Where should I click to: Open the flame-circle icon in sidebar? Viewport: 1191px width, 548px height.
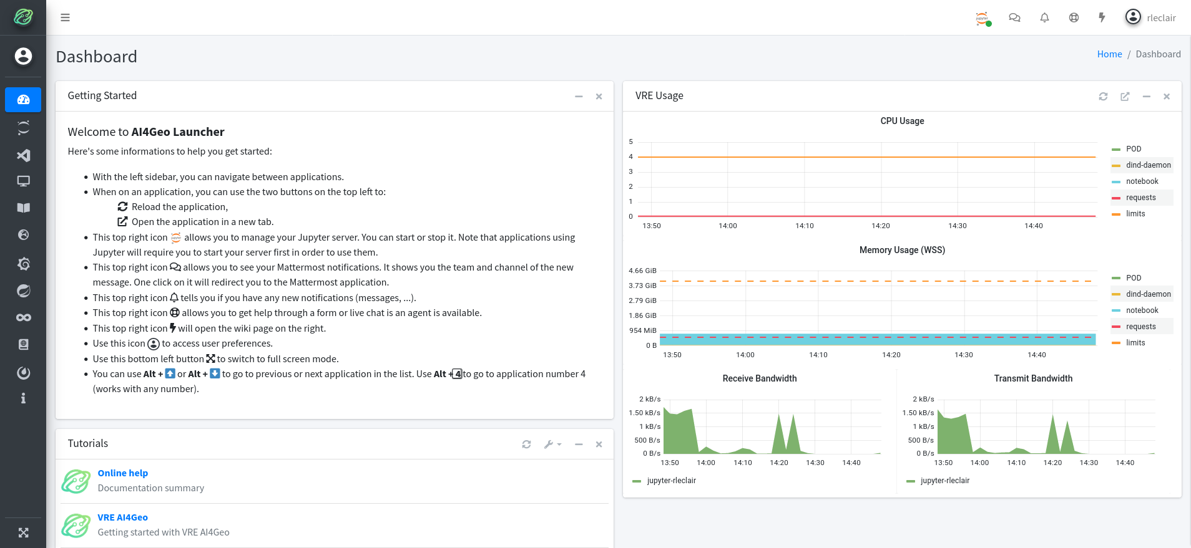tap(23, 373)
